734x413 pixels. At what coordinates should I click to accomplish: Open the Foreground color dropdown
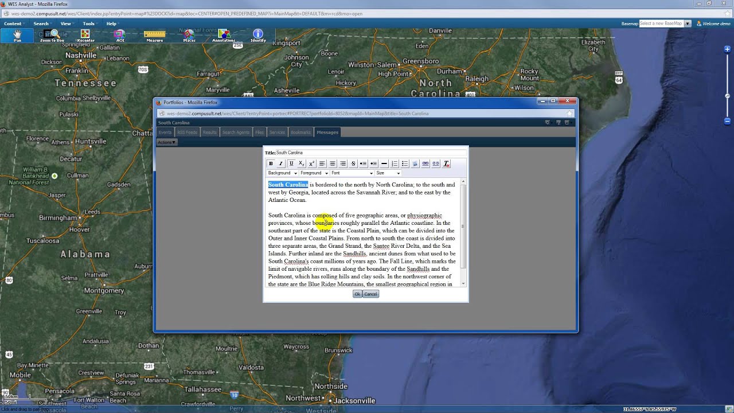click(314, 173)
